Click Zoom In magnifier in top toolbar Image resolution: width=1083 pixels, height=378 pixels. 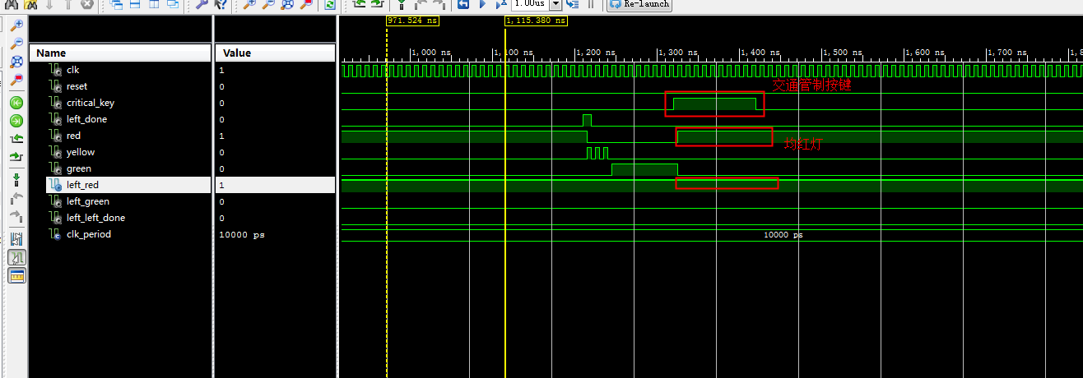pos(249,4)
